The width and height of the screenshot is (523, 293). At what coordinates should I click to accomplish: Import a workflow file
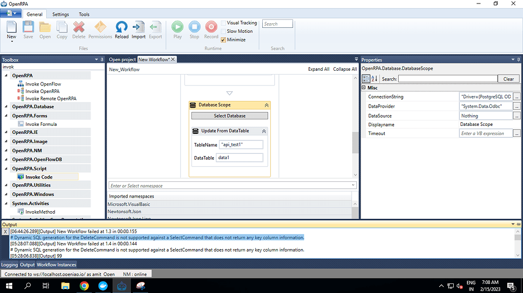[138, 29]
